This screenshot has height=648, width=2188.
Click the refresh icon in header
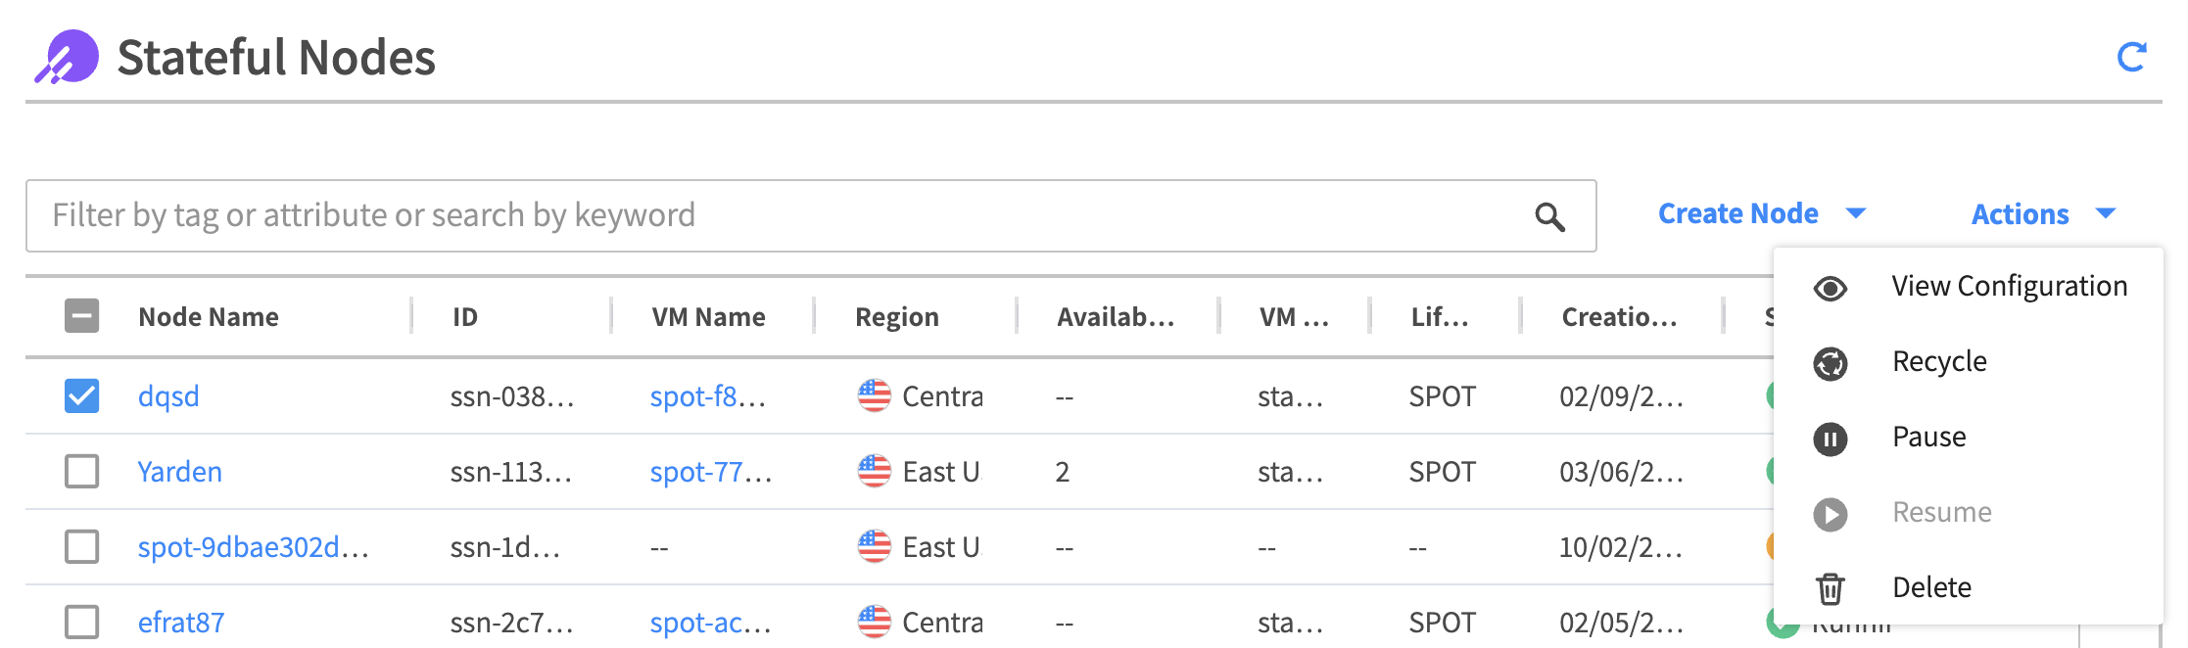pos(2131,57)
